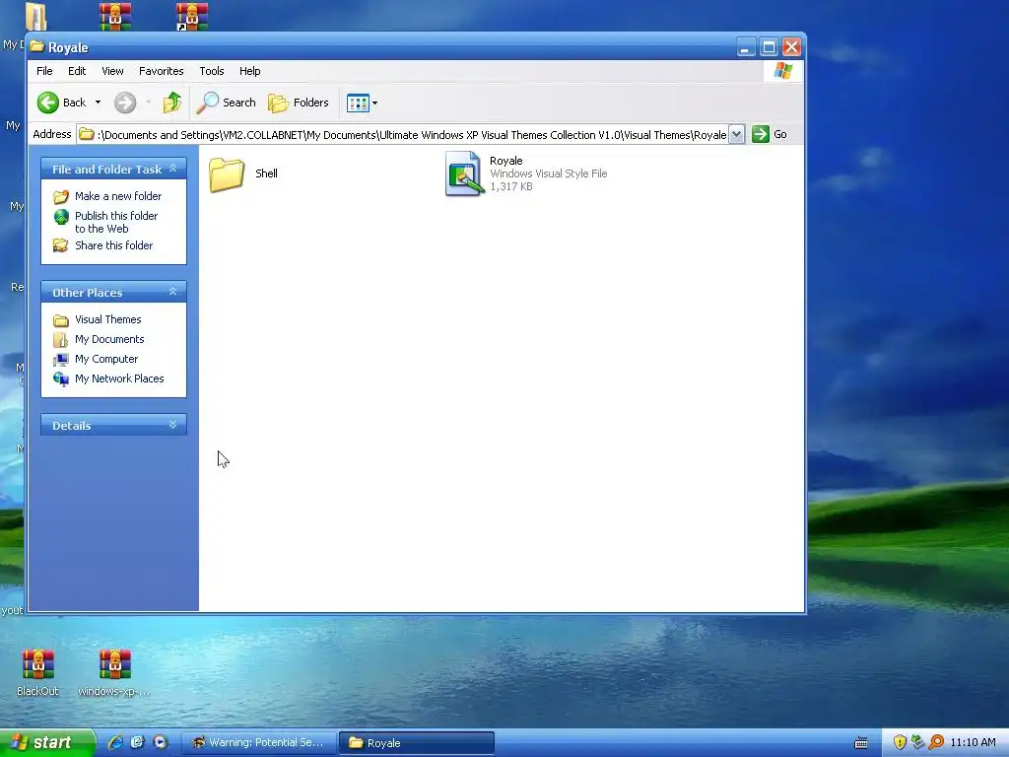Click the Royale window title bar folder icon
The height and width of the screenshot is (757, 1009).
37,46
